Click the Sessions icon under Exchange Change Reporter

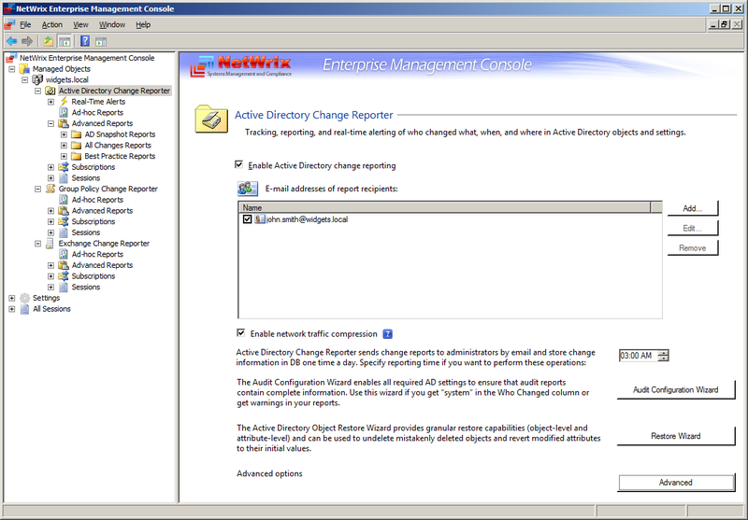click(64, 288)
